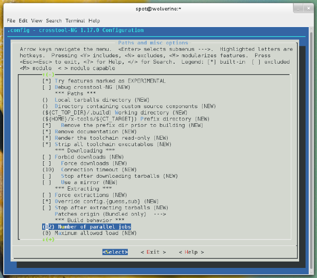Toggle Remove the prefix dir prior to building
317x278 pixels.
click(x=123, y=125)
